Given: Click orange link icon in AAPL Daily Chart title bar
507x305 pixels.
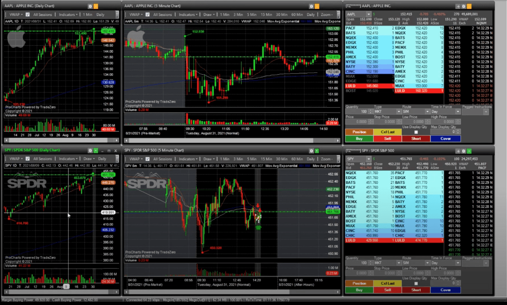Looking at the screenshot, I should [x=96, y=7].
